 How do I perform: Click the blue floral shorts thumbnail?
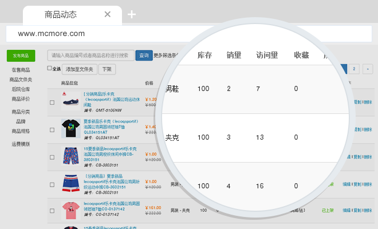pos(70,156)
